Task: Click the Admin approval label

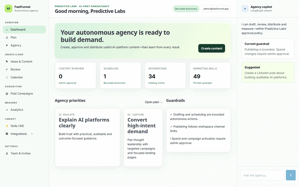Action: [67, 83]
